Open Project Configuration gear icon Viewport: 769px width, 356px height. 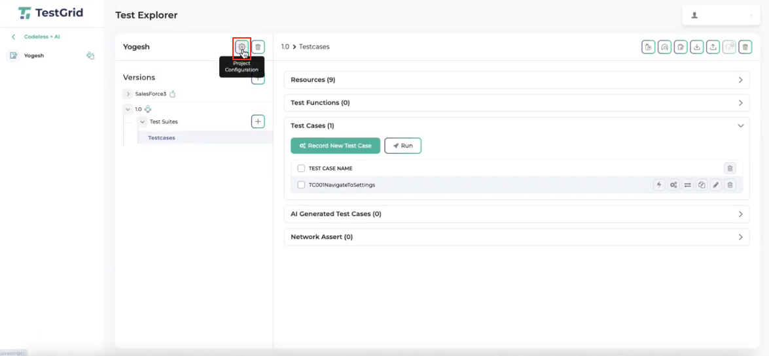(241, 47)
